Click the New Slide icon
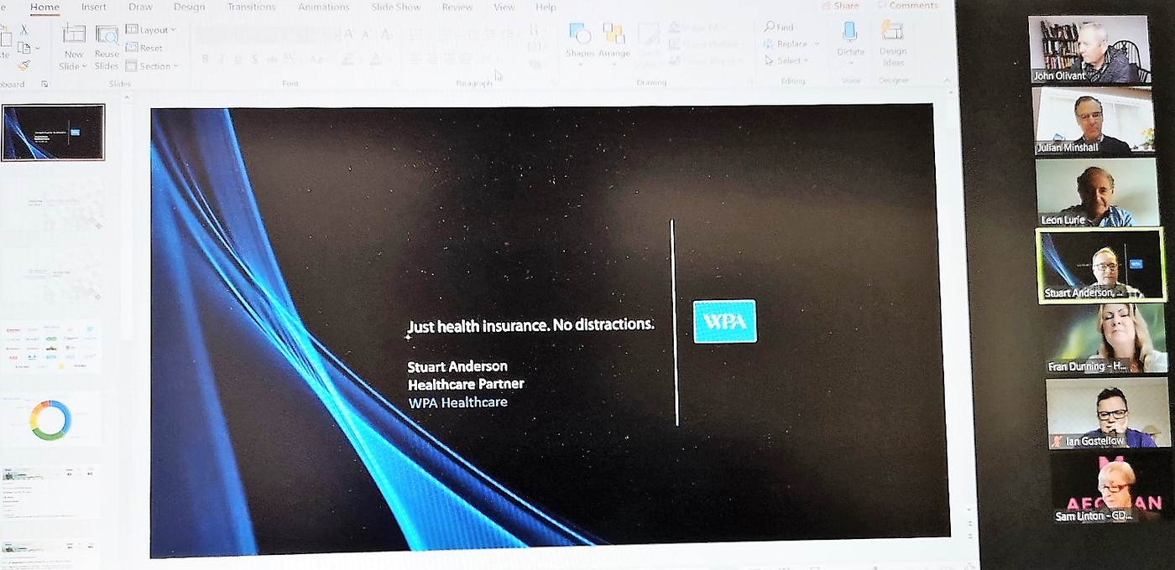 click(74, 34)
